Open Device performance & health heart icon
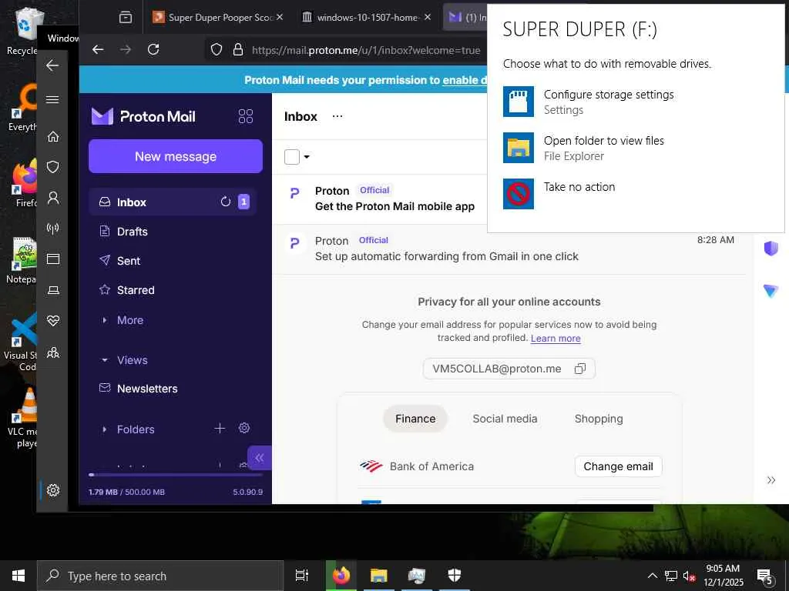This screenshot has height=591, width=789. pyautogui.click(x=53, y=321)
